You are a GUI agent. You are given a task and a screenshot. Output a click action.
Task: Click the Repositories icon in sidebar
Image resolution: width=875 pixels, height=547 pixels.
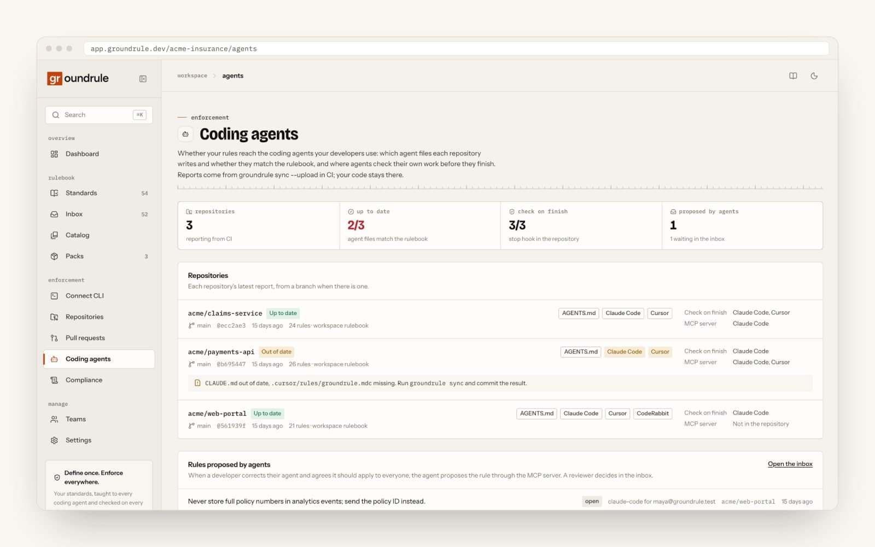click(54, 317)
